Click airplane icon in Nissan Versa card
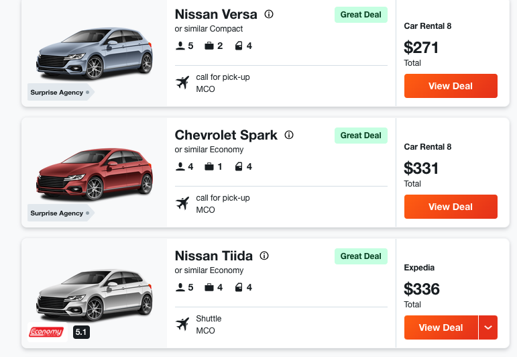The width and height of the screenshot is (517, 357). point(182,83)
